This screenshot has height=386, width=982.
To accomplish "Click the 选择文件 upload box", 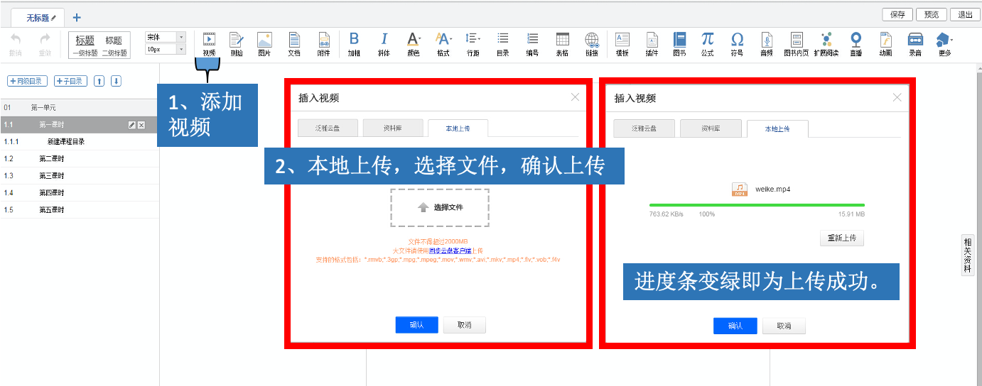I will [440, 207].
